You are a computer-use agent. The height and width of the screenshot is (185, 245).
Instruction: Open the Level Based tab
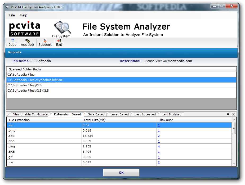[x=119, y=114]
